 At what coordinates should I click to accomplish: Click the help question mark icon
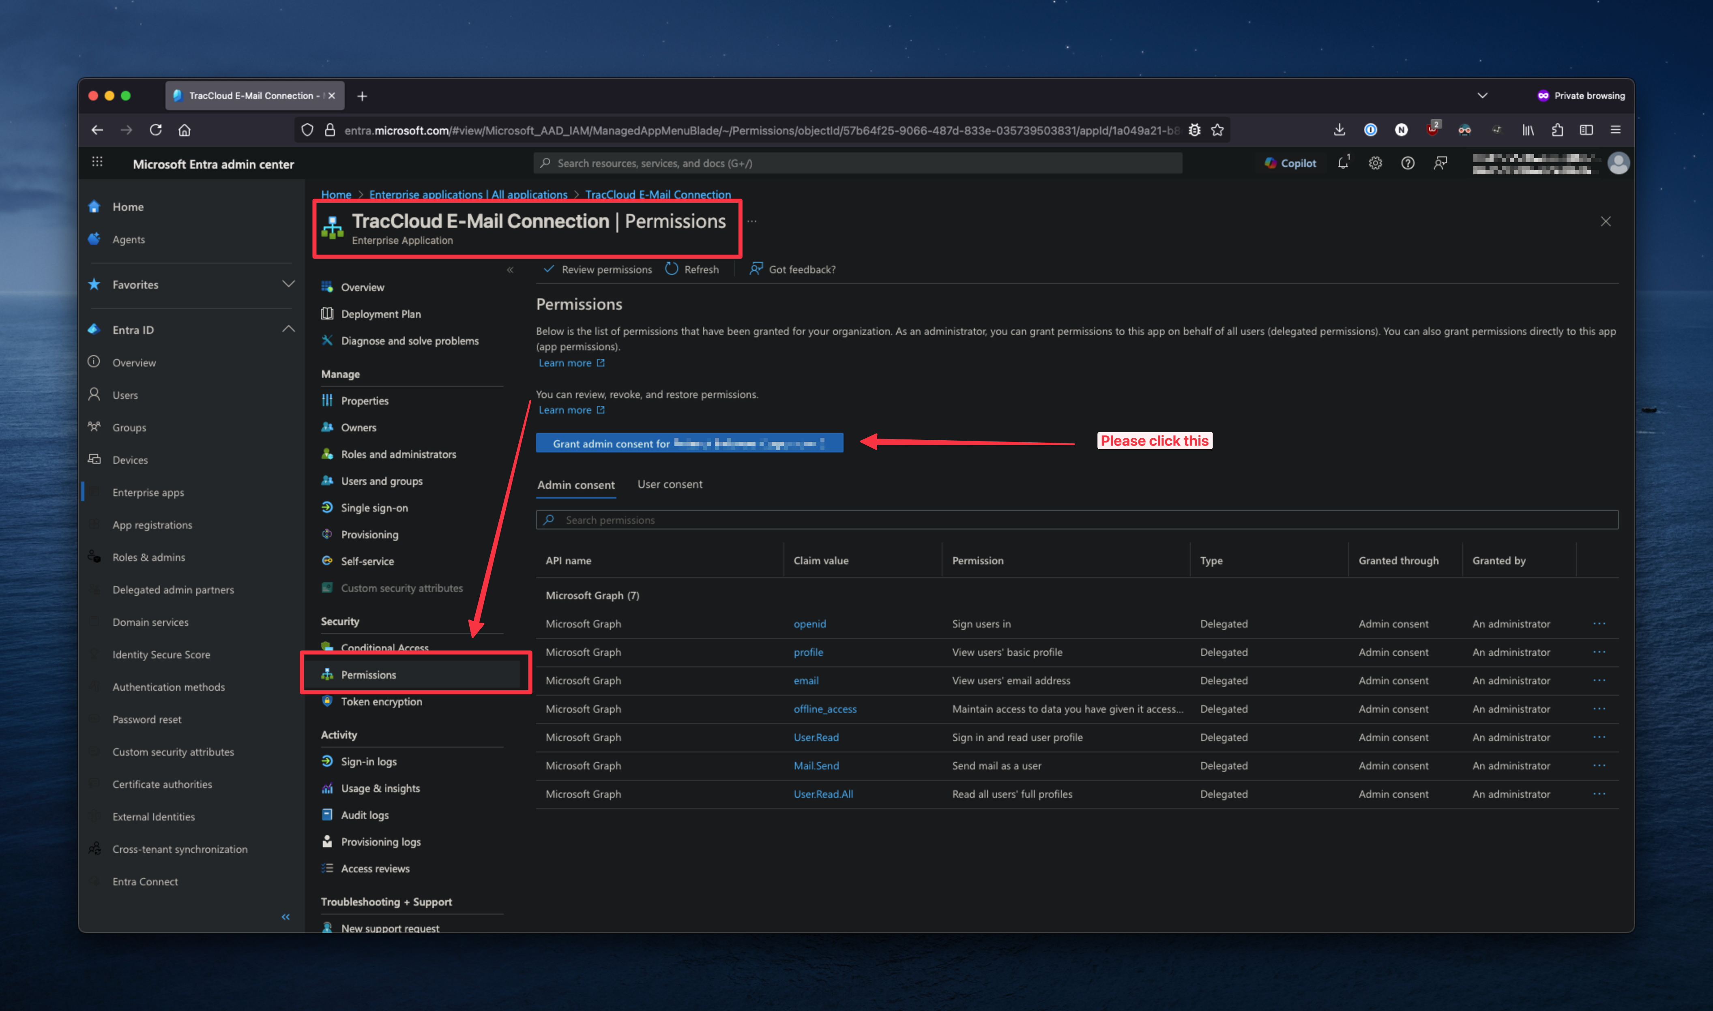1408,163
